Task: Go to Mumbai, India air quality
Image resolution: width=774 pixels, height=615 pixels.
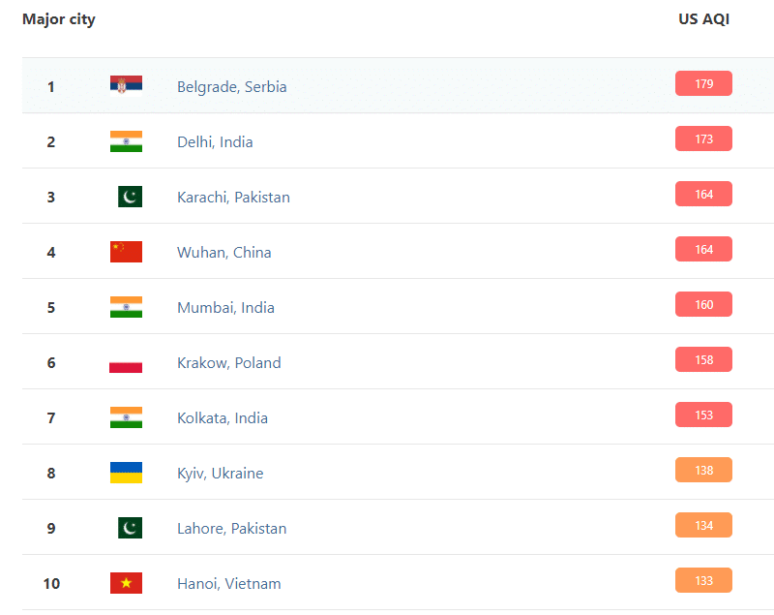Action: [225, 307]
